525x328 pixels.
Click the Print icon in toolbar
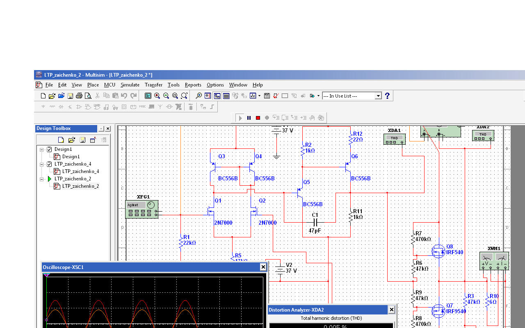79,96
